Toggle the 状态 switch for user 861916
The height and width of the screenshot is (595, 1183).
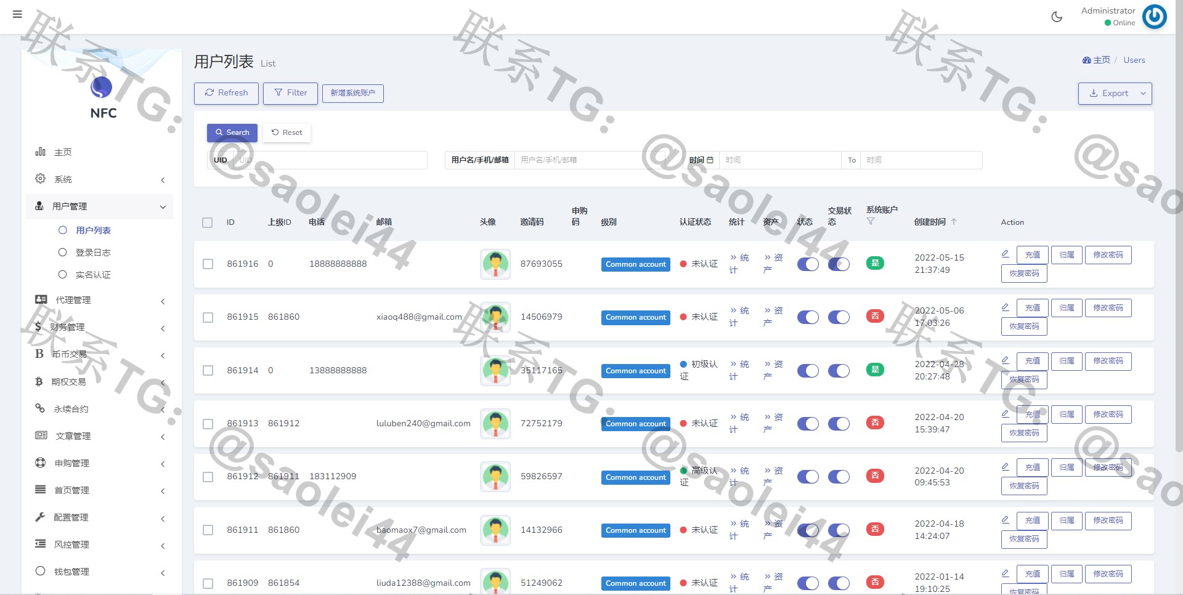[808, 264]
